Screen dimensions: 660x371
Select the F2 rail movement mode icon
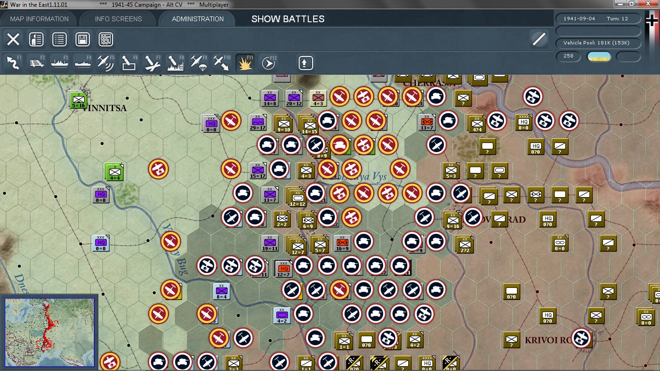pyautogui.click(x=36, y=63)
